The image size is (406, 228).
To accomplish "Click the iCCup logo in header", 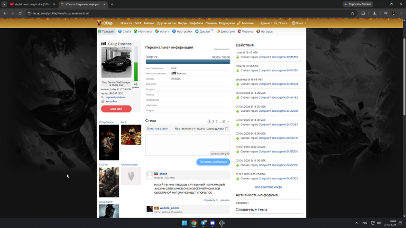I will [x=105, y=23].
